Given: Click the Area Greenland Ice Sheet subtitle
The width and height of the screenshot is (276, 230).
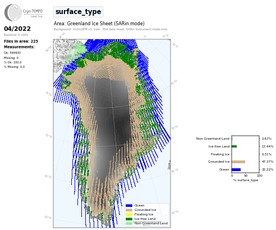Looking at the screenshot, I should point(99,24).
